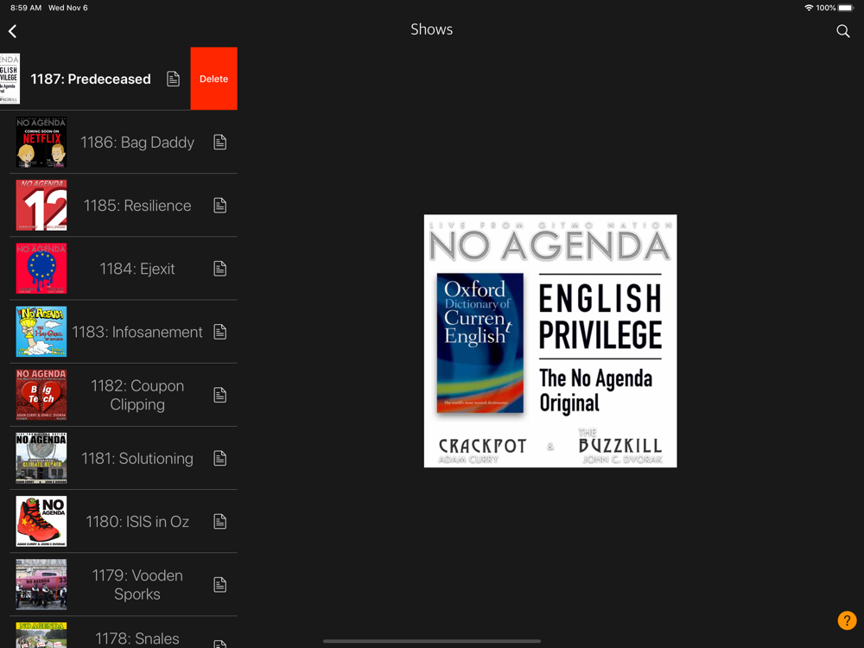
Task: Select episode title 1182: Coupon Clipping
Action: pos(137,395)
